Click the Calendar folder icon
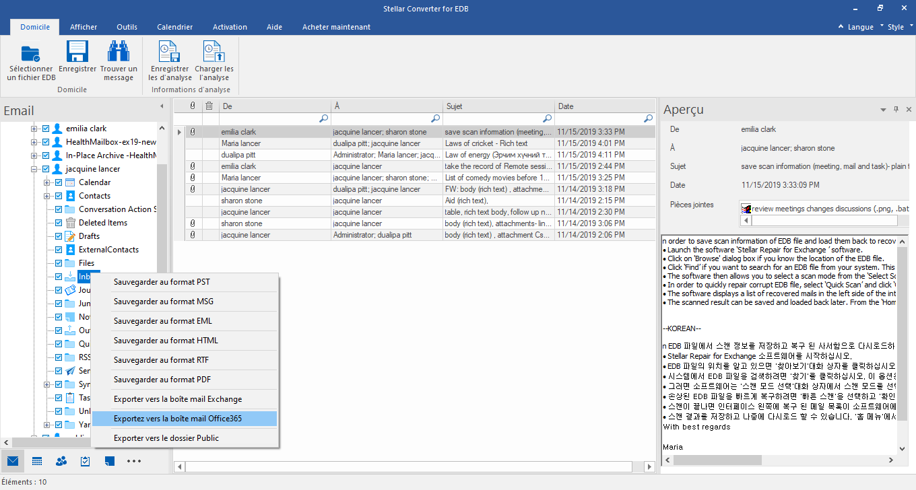 tap(70, 182)
